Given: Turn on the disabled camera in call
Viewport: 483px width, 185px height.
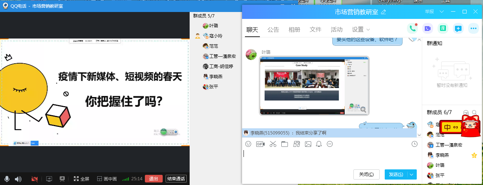Looking at the screenshot, I should coord(35,179).
